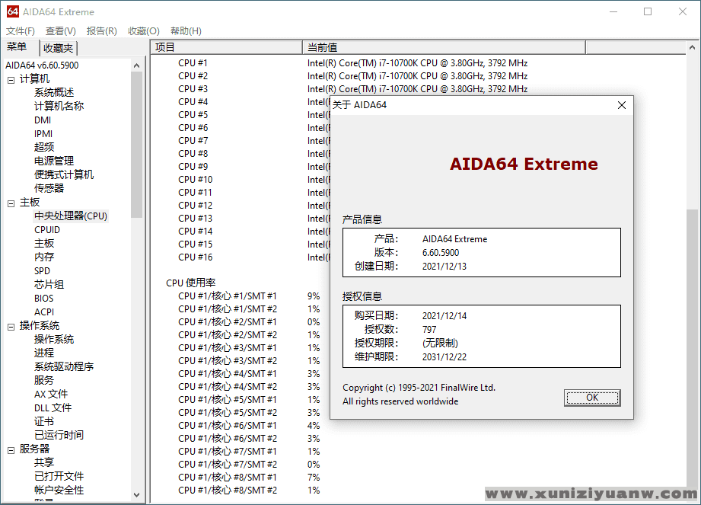Switch to the 收藏夹 tab
701x505 pixels.
[59, 48]
